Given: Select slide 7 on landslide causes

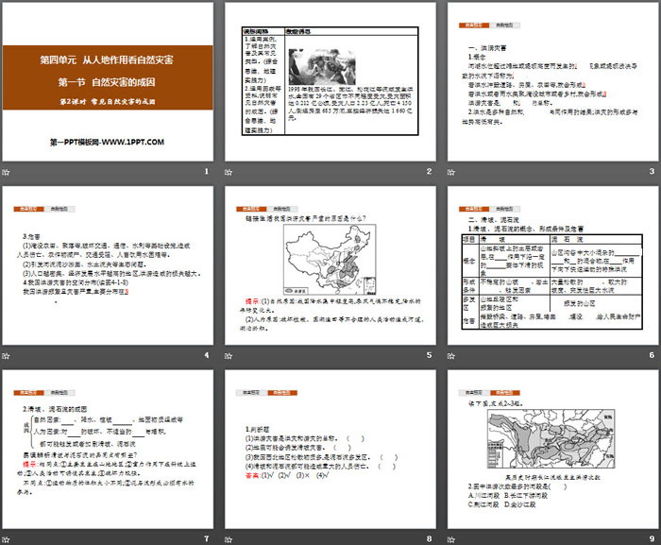Looking at the screenshot, I should click(x=108, y=450).
